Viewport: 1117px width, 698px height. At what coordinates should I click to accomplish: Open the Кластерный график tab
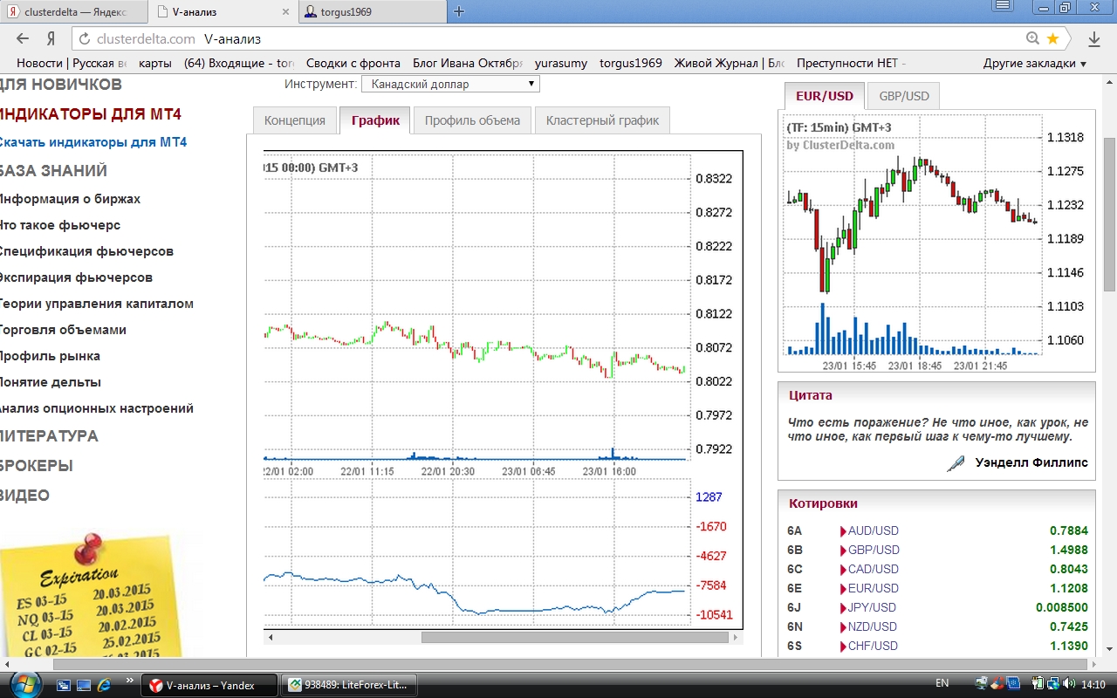tap(602, 120)
